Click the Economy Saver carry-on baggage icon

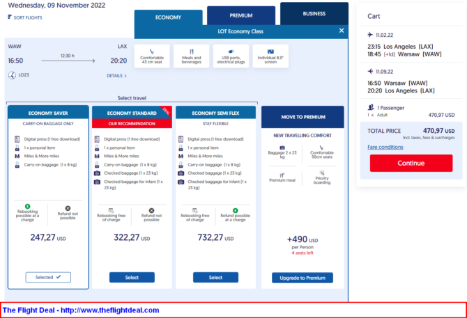point(17,165)
